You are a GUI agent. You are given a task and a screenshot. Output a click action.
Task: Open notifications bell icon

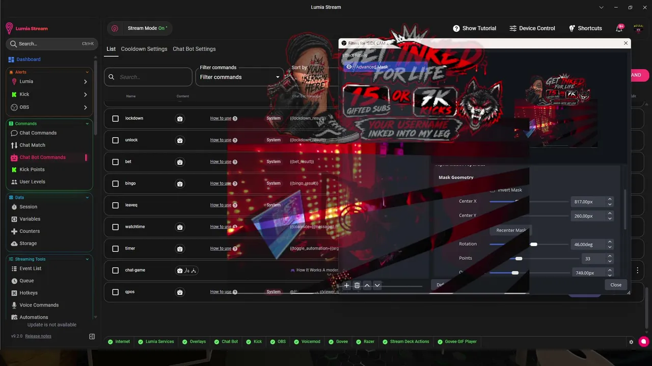(619, 28)
